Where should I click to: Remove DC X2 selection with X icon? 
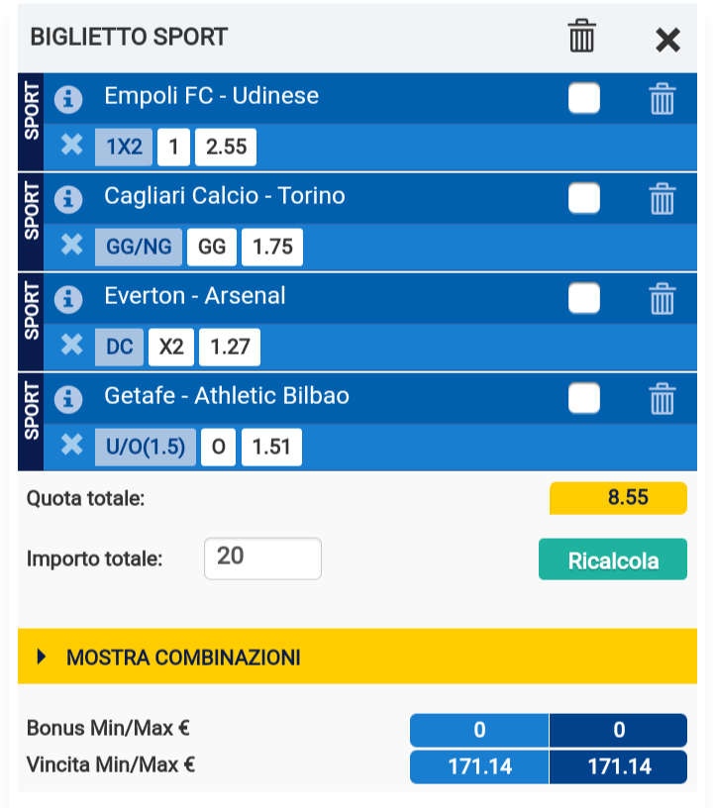coord(71,345)
